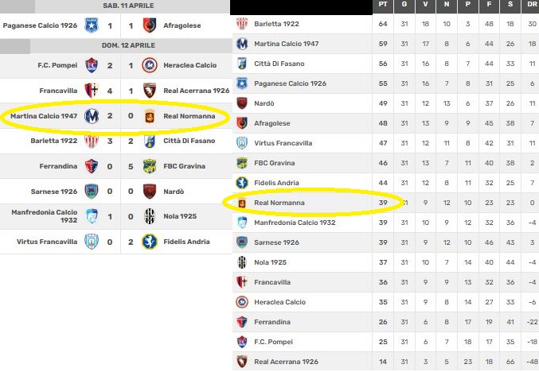Viewport: 539px width, 372px height.
Task: Click the Martina Calcio 1947 crest in fixtures
Action: tap(91, 116)
